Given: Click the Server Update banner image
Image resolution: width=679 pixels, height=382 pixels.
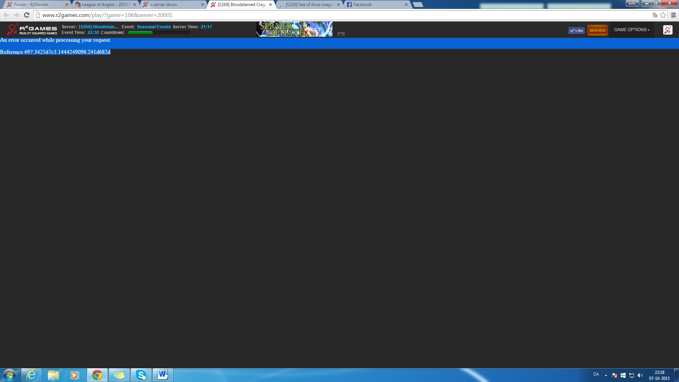Looking at the screenshot, I should pos(294,29).
